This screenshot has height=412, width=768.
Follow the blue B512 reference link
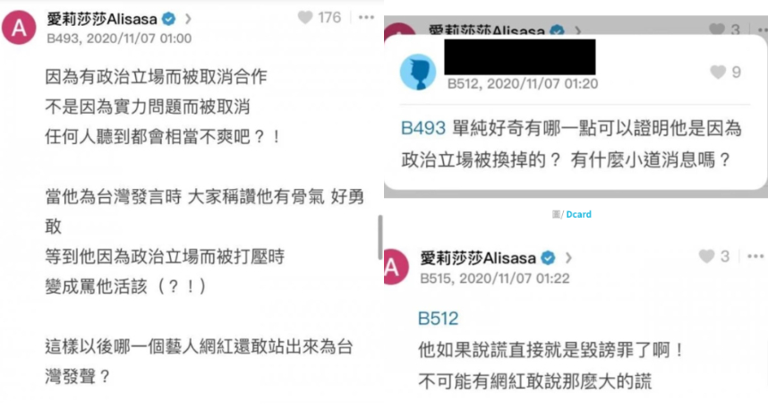click(x=438, y=319)
